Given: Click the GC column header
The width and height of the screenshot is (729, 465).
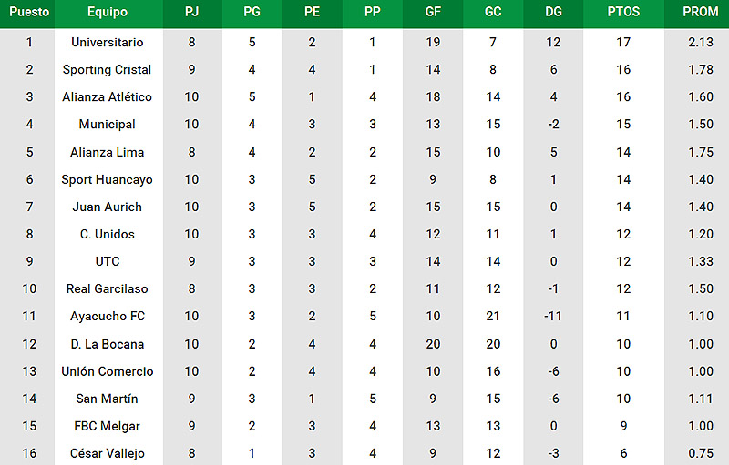Looking at the screenshot, I should click(x=493, y=12).
